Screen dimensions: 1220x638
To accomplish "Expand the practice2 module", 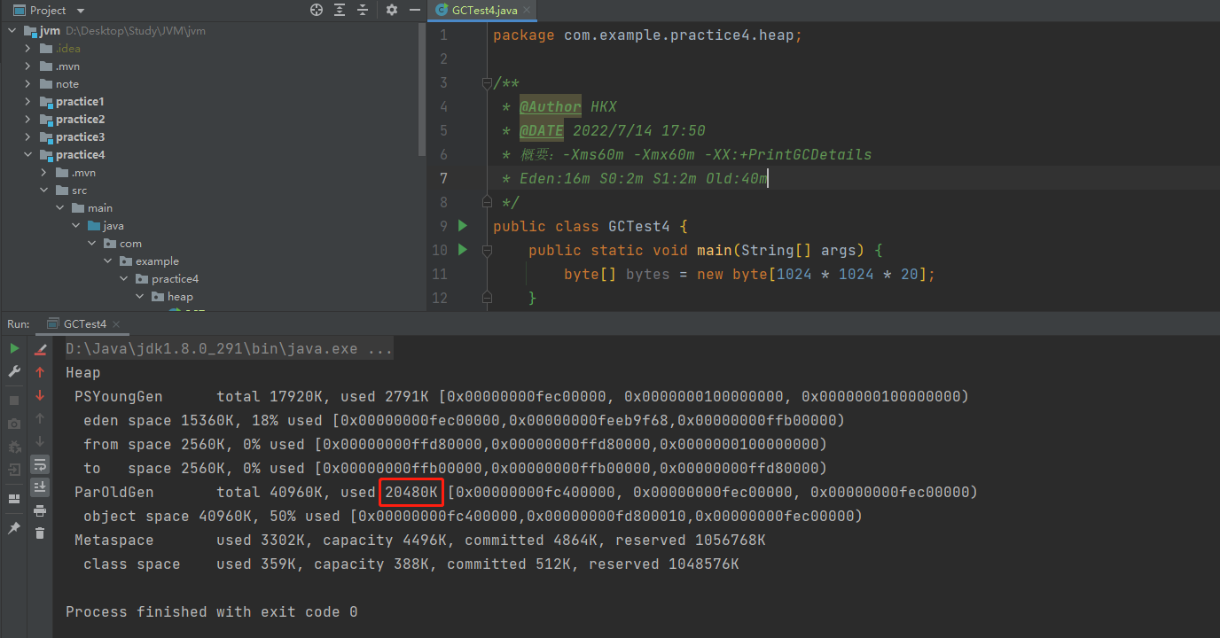I will coord(28,120).
